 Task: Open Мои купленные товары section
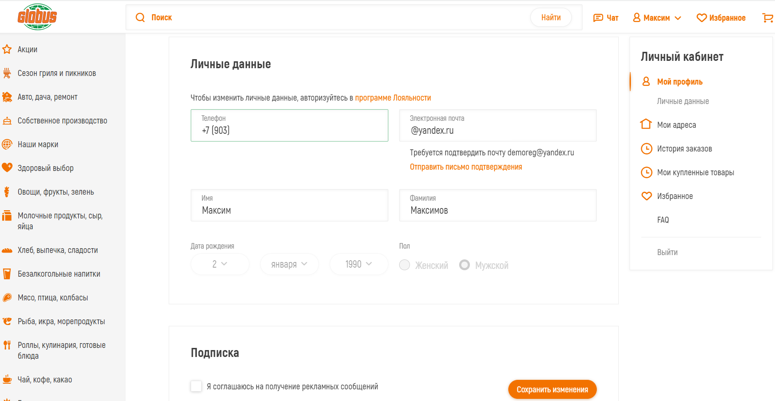pos(695,172)
